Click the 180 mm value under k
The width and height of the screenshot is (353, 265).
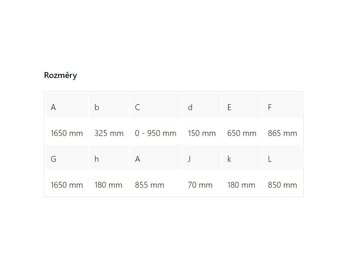coord(242,183)
